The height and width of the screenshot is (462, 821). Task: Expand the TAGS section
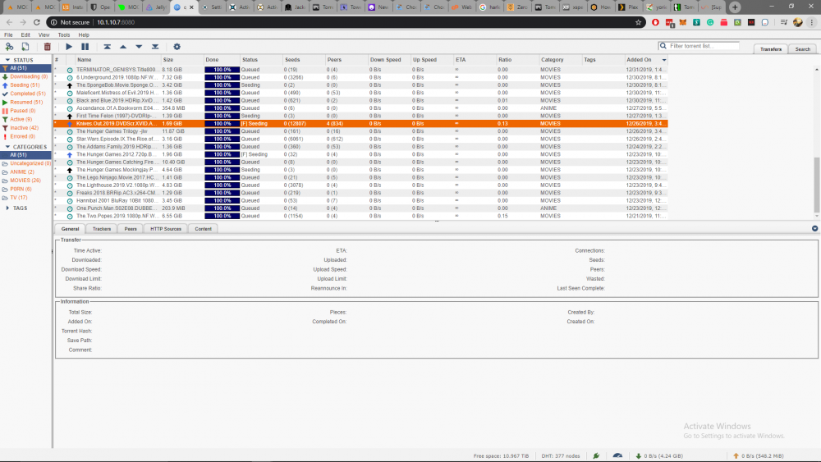[x=8, y=208]
